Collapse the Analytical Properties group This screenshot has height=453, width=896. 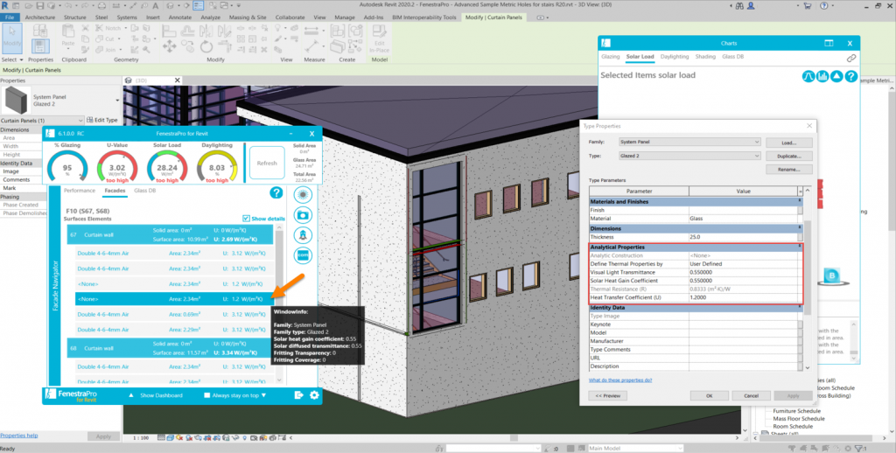800,247
